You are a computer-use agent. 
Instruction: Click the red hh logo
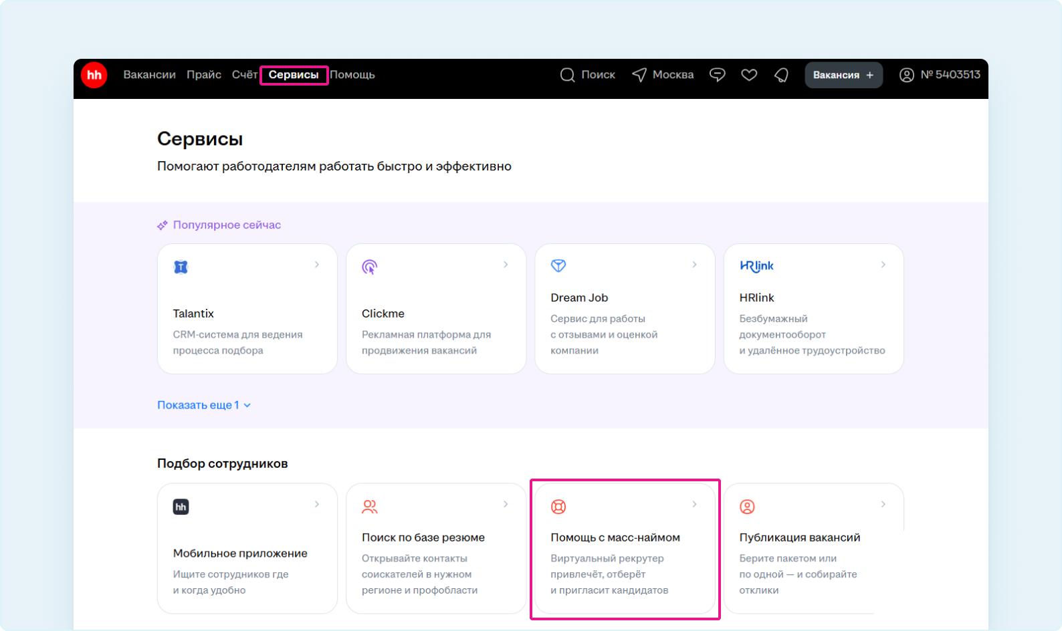click(x=94, y=75)
